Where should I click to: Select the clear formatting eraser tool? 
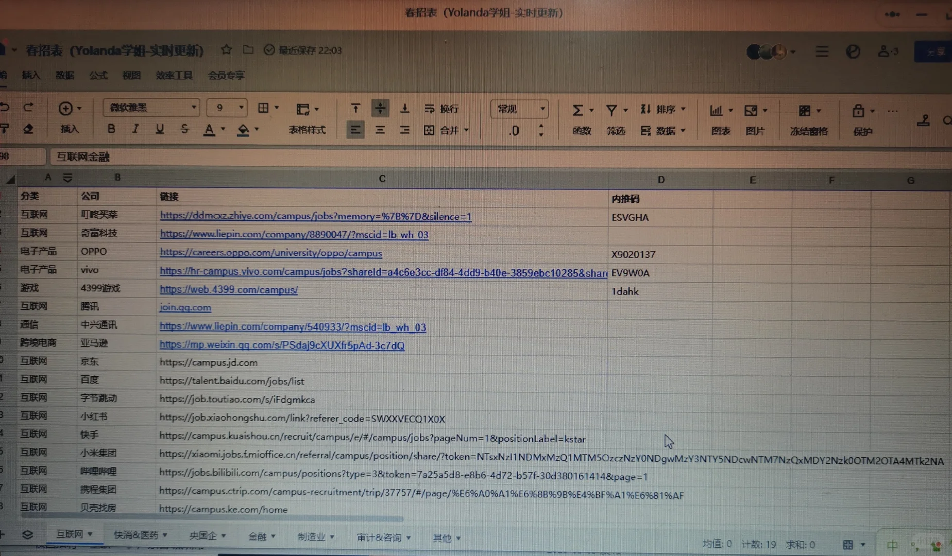[28, 129]
